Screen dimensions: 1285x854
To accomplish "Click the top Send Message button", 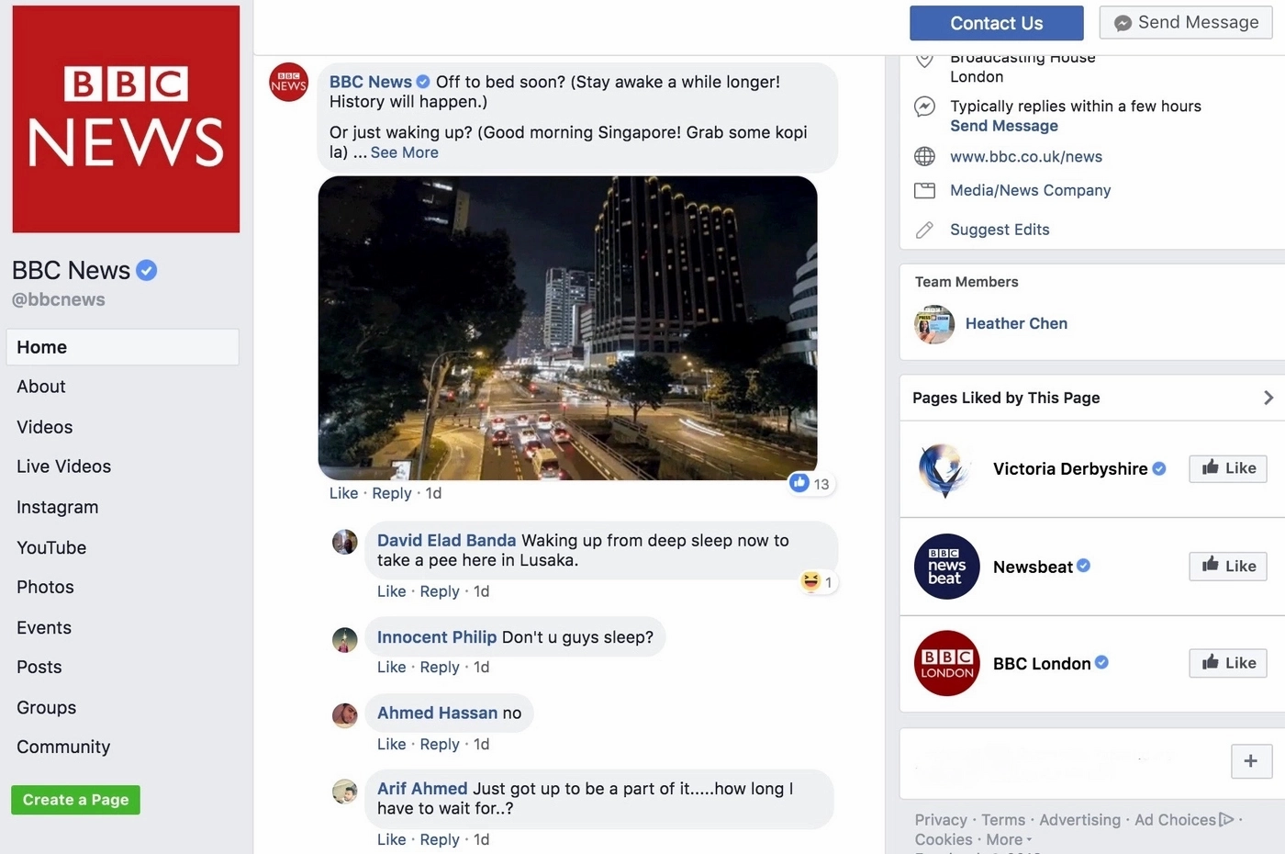I will [1185, 22].
